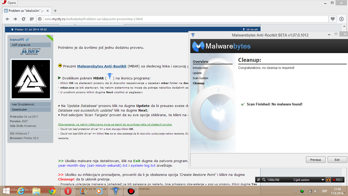
Task: Open the network signal tray icon
Action: (310, 191)
